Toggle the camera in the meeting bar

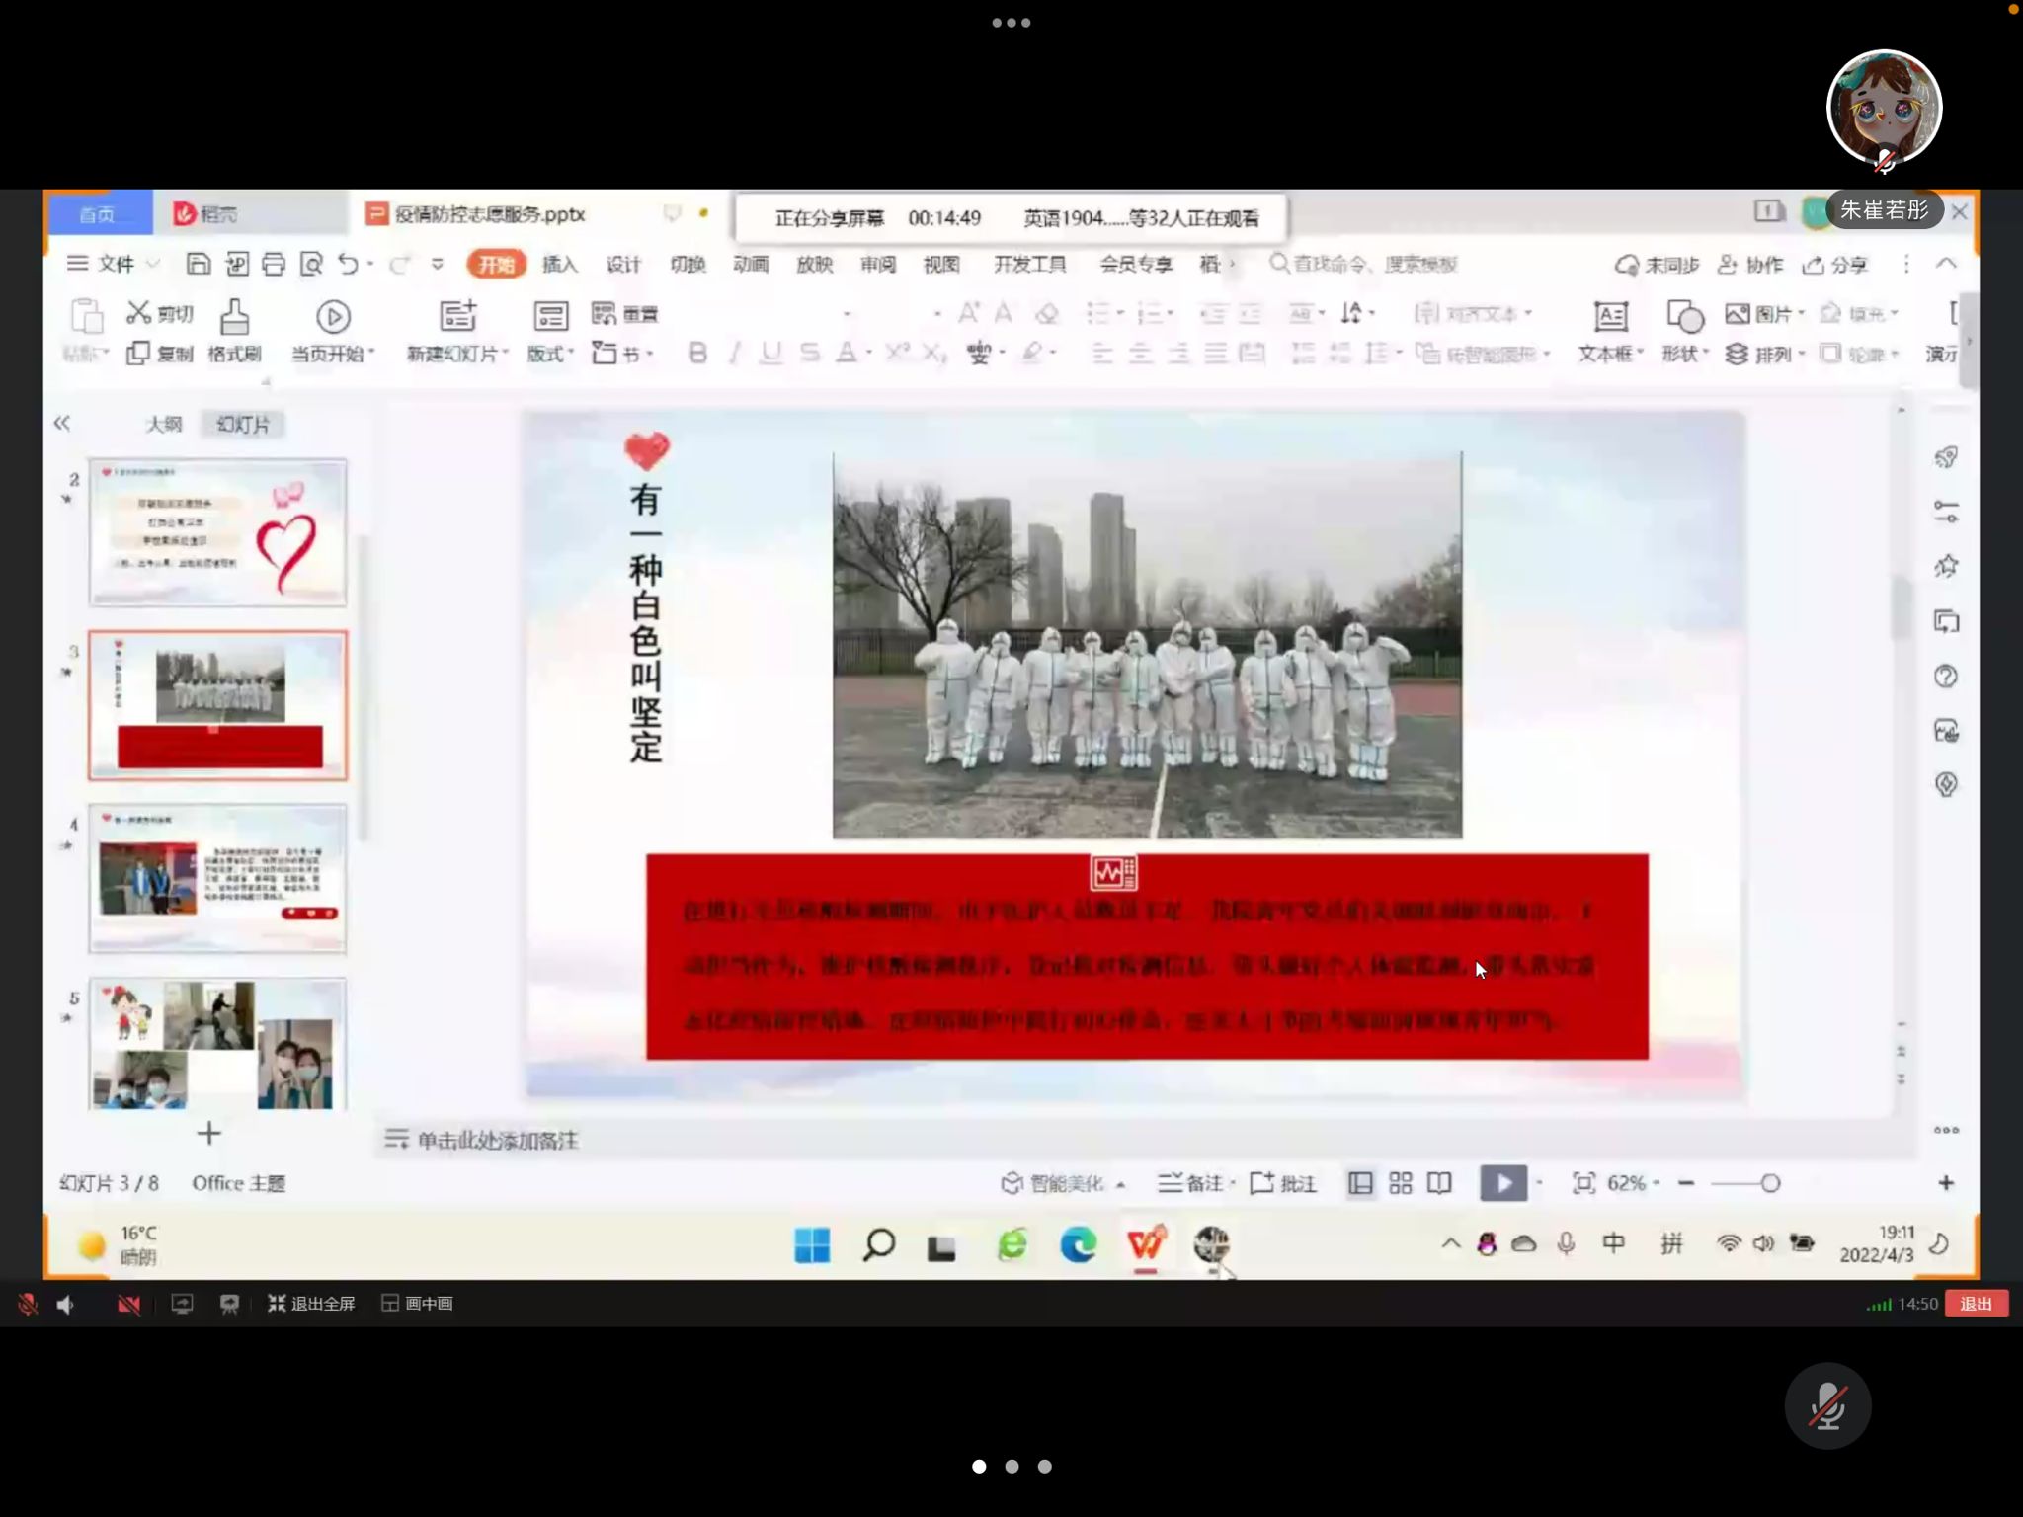(x=128, y=1305)
